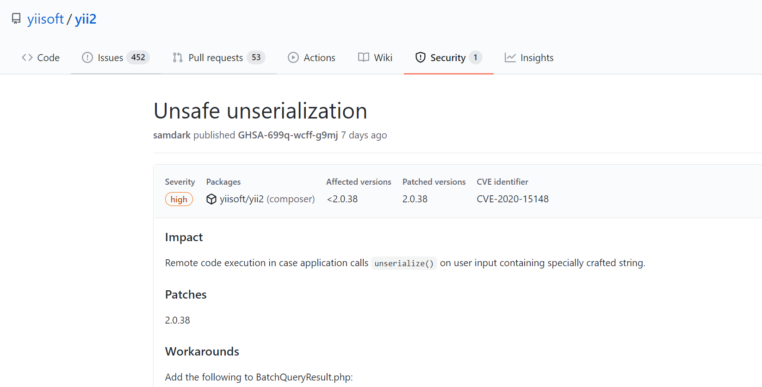Click the Impact section heading
This screenshot has width=762, height=387.
(184, 237)
